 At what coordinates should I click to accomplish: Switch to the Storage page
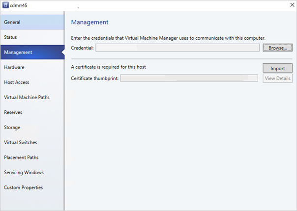point(32,128)
